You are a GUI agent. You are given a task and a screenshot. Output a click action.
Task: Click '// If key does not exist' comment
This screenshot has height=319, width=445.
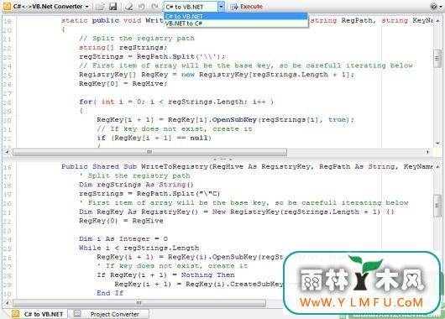175,128
